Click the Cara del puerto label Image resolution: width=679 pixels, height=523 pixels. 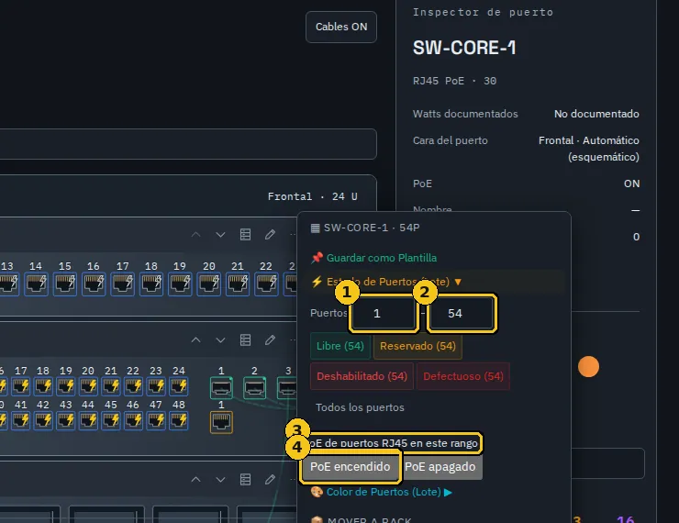(x=450, y=140)
